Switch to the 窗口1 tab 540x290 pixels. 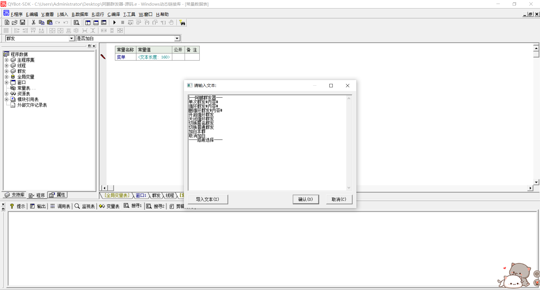(x=141, y=195)
